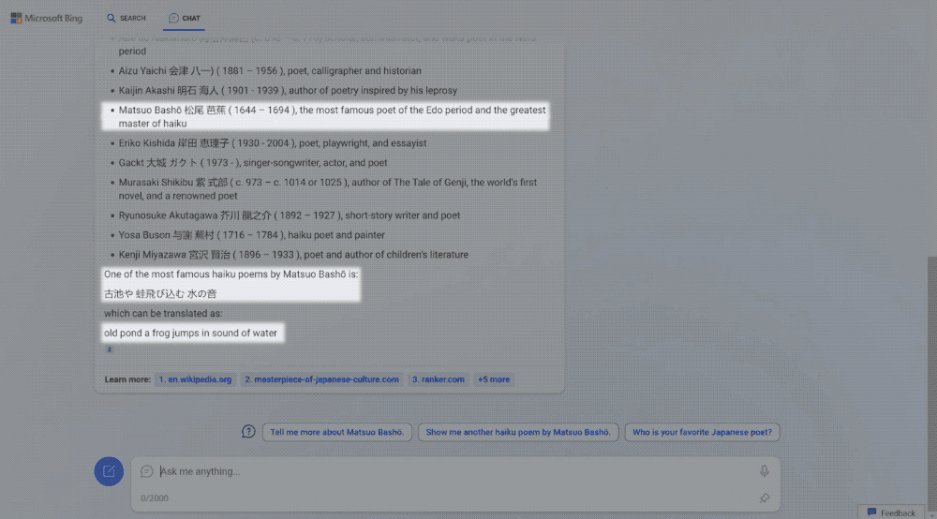Click the chat bubble icon in input box
The height and width of the screenshot is (519, 937).
click(x=147, y=471)
